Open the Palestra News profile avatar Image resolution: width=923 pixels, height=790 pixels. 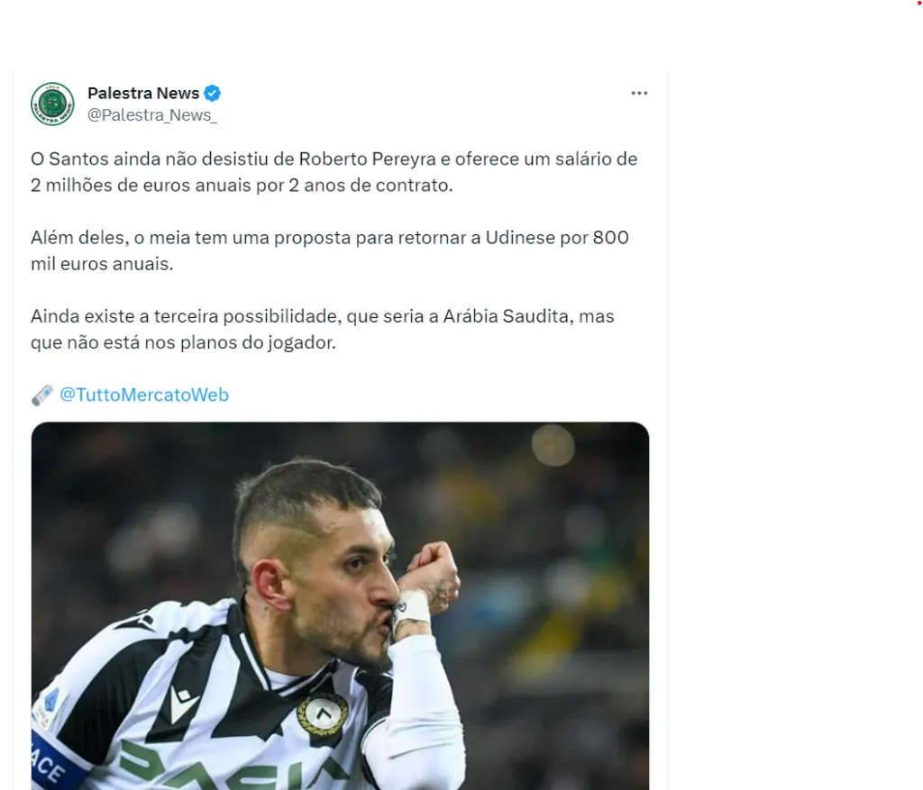(52, 104)
